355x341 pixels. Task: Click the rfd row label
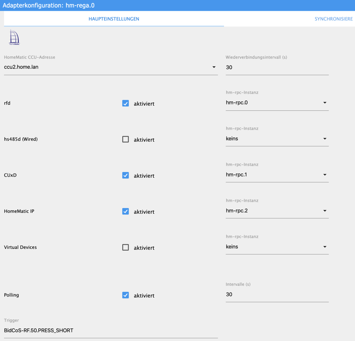[7, 103]
